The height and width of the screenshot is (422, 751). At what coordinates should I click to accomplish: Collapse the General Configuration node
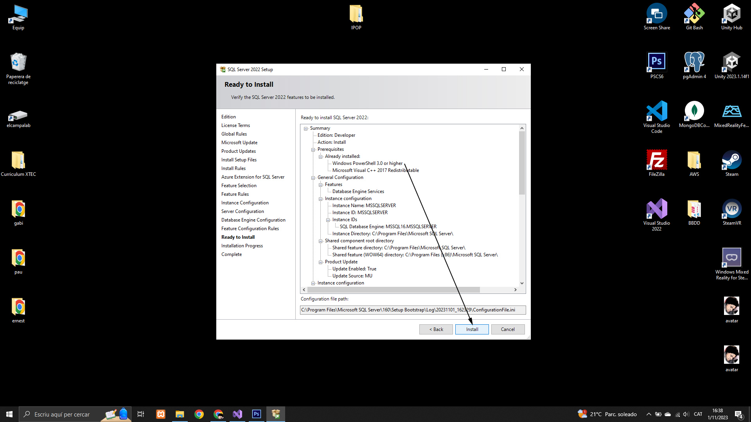(x=313, y=178)
